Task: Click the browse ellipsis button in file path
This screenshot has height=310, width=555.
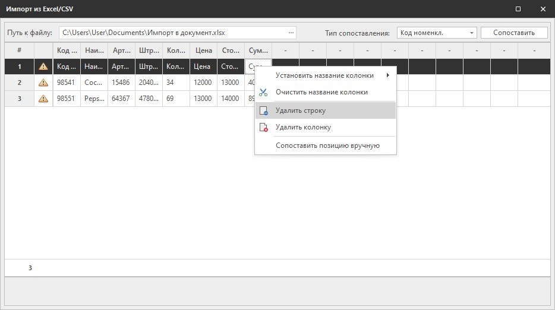Action: 291,33
